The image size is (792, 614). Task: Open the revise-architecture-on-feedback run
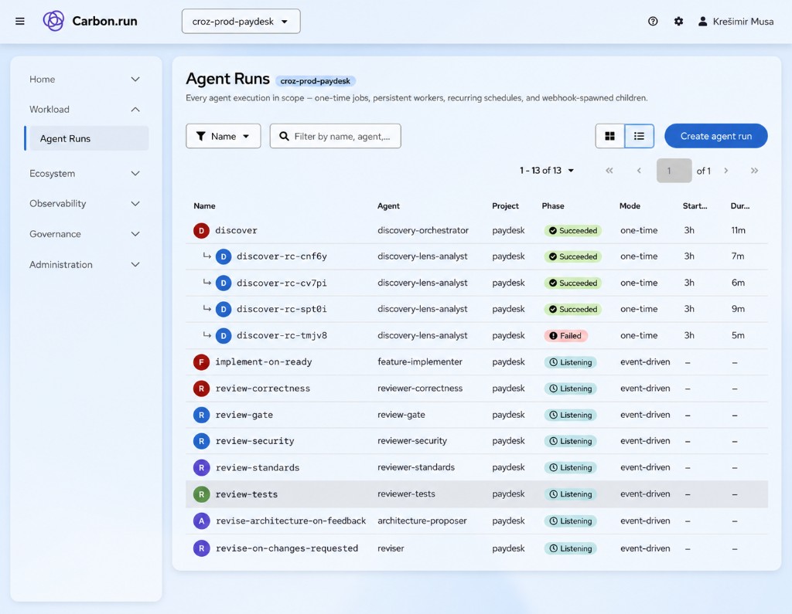point(291,521)
